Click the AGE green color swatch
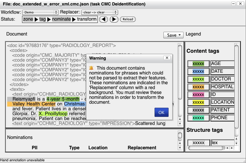Image resolution: width=246 pixels, height=163 pixels. [x=198, y=64]
